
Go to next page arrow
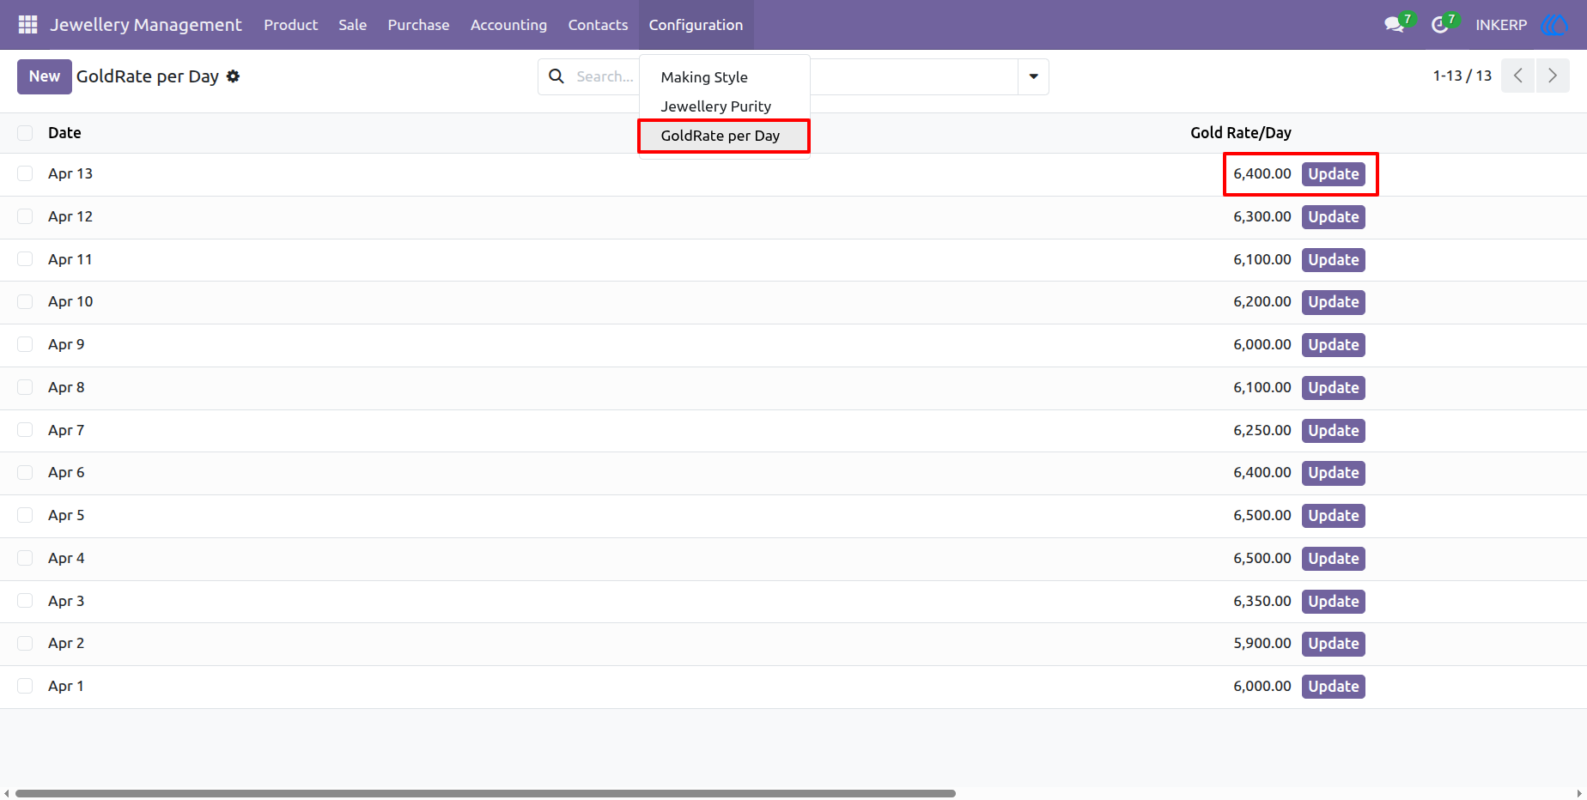1553,76
